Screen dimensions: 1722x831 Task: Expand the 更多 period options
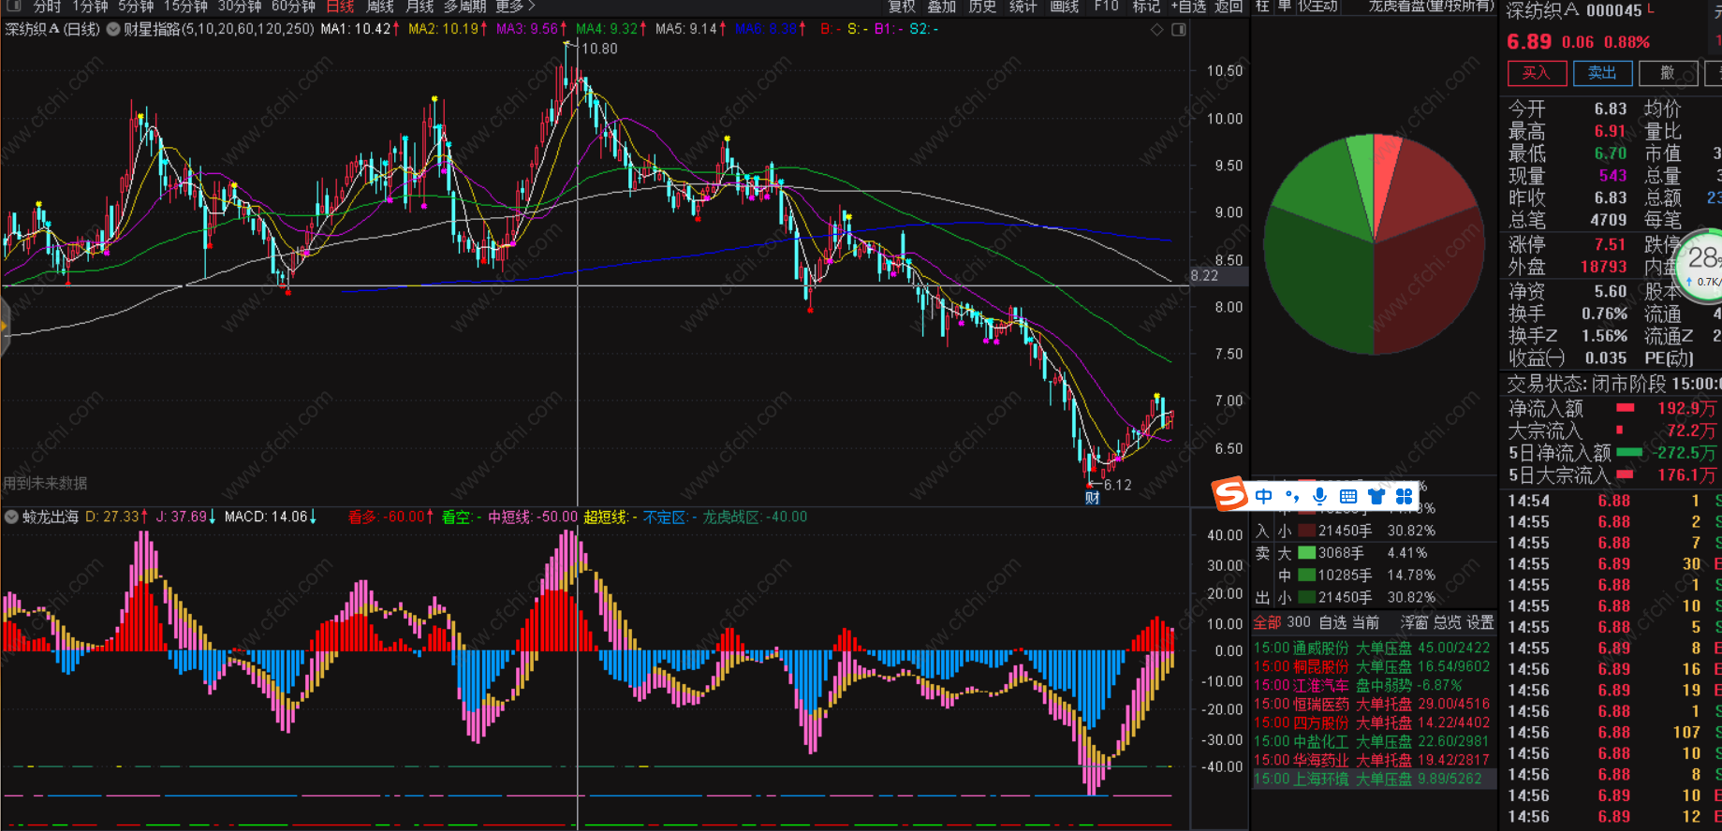[x=515, y=7]
